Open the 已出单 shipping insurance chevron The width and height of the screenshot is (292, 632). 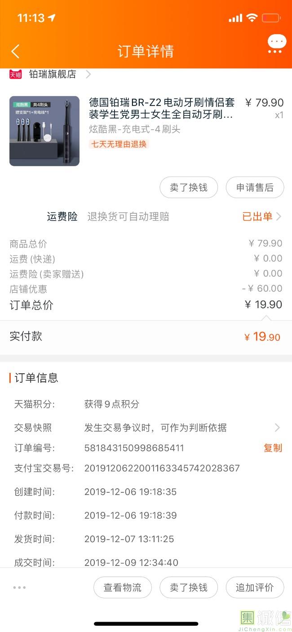click(x=279, y=217)
